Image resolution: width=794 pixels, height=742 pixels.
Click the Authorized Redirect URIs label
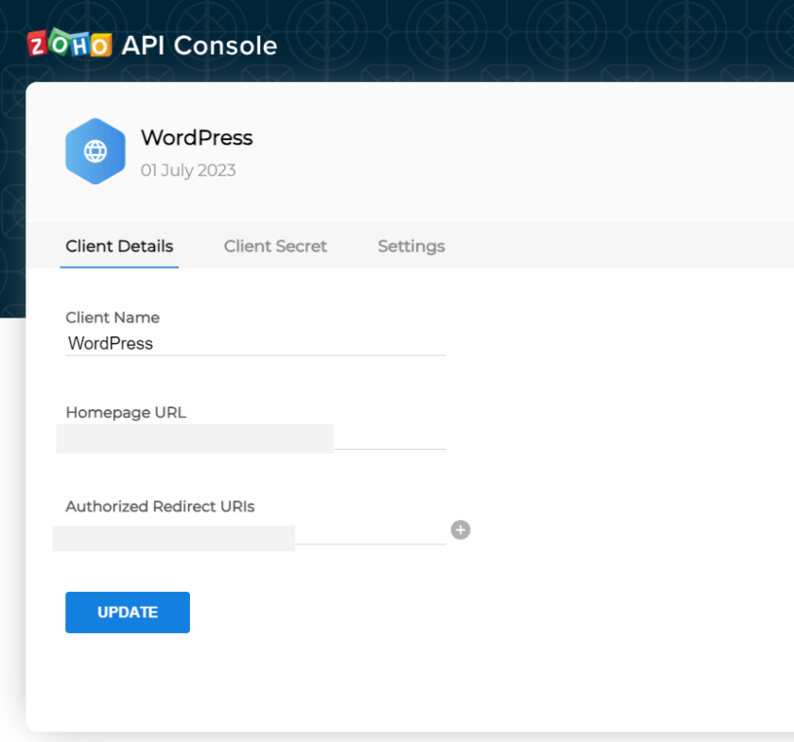160,507
